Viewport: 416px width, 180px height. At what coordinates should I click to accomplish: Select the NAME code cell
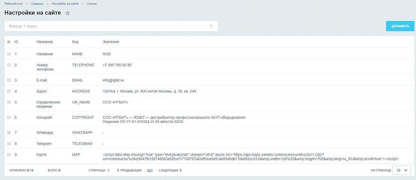77,54
